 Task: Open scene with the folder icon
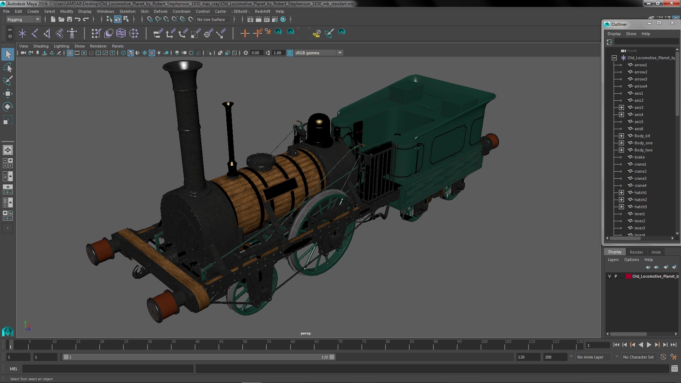(61, 19)
